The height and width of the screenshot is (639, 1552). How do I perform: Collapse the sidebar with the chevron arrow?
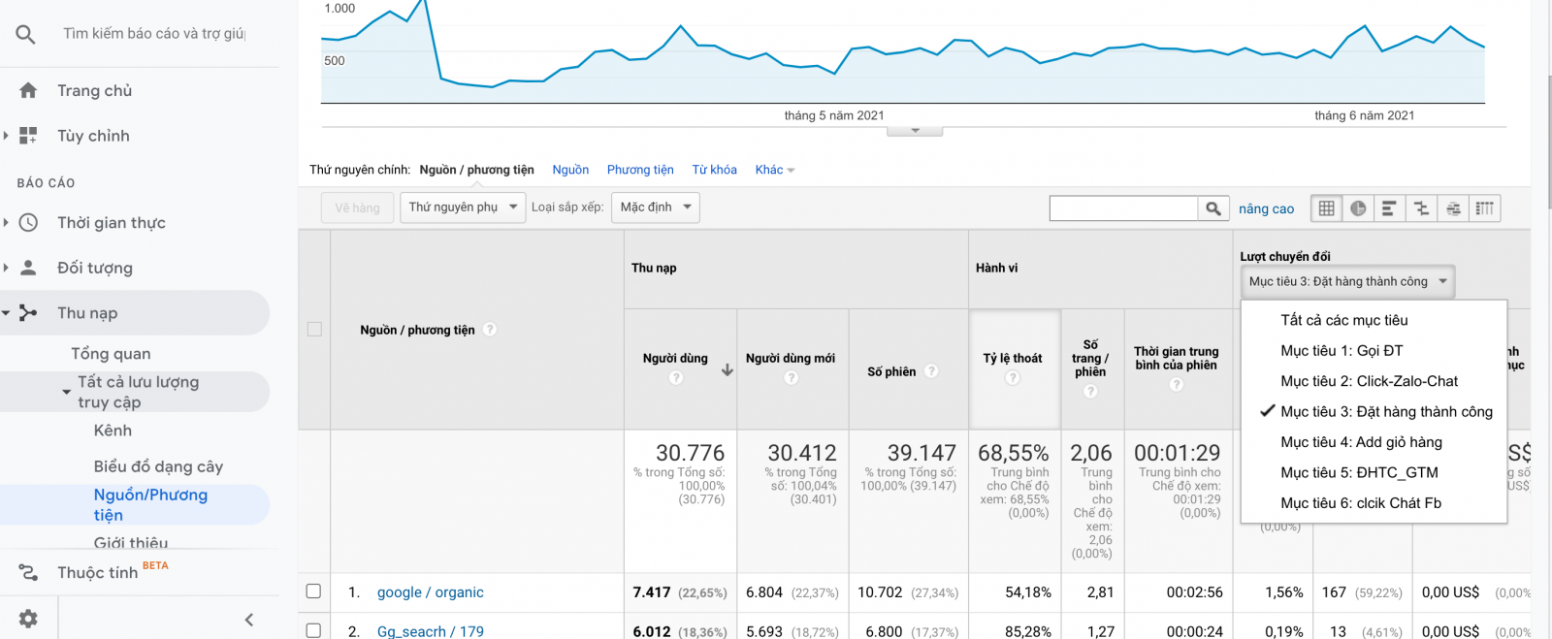point(249,620)
